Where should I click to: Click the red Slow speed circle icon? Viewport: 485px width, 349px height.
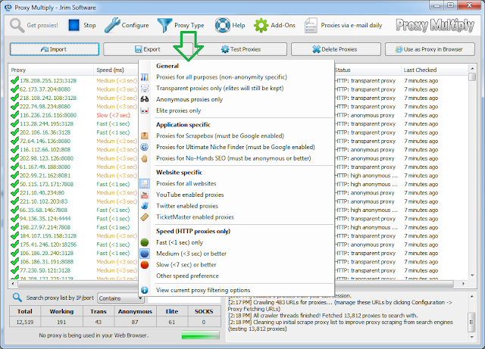[x=145, y=265]
